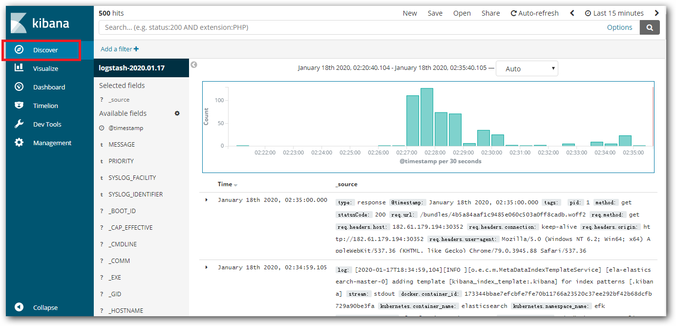676x326 pixels.
Task: Open the Management gear icon
Action: [19, 142]
